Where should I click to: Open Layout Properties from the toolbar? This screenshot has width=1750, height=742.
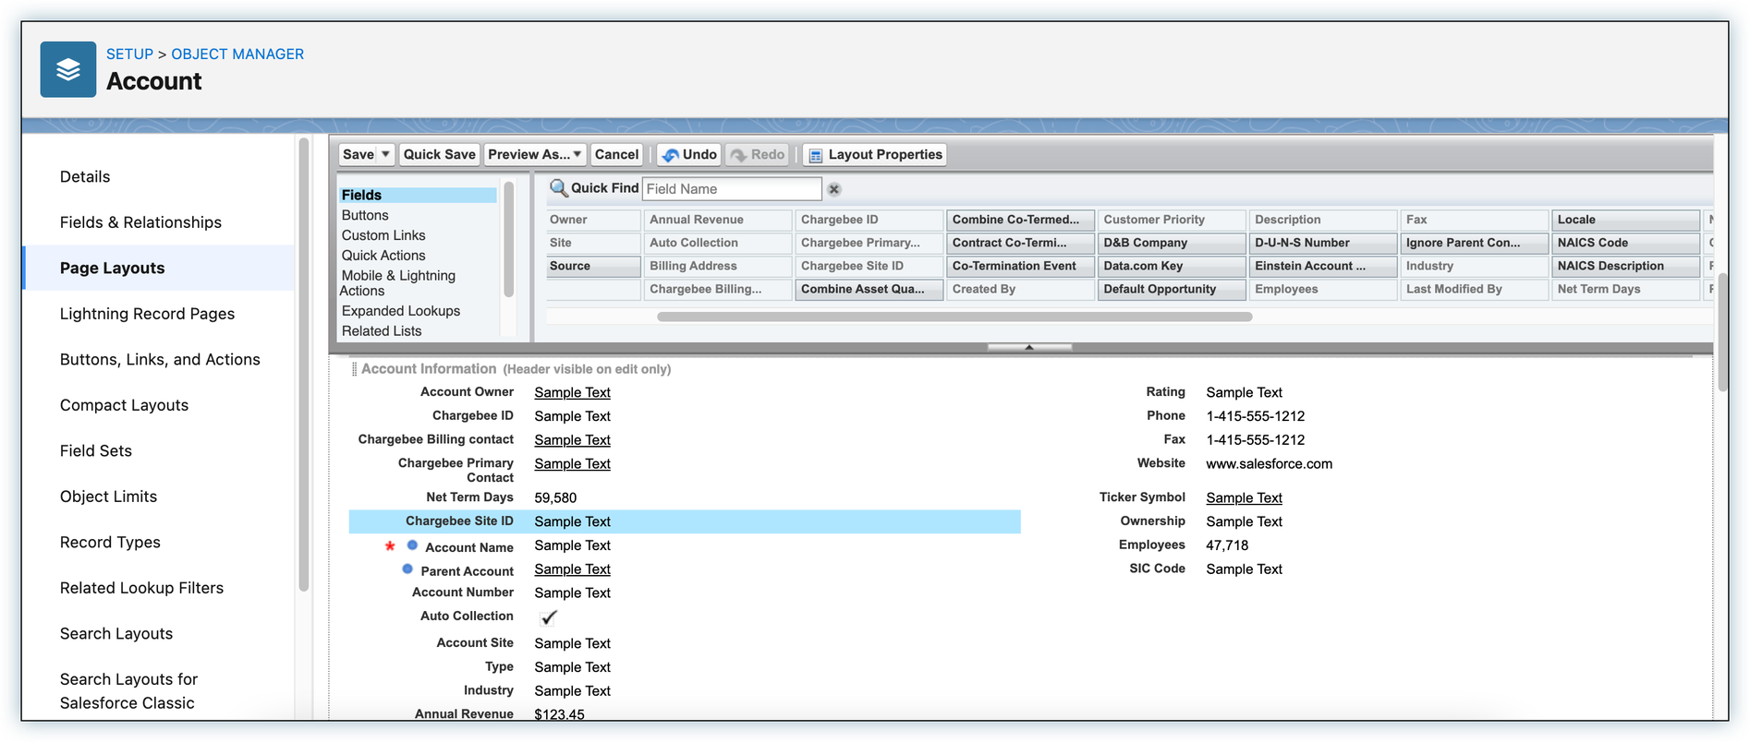point(874,155)
